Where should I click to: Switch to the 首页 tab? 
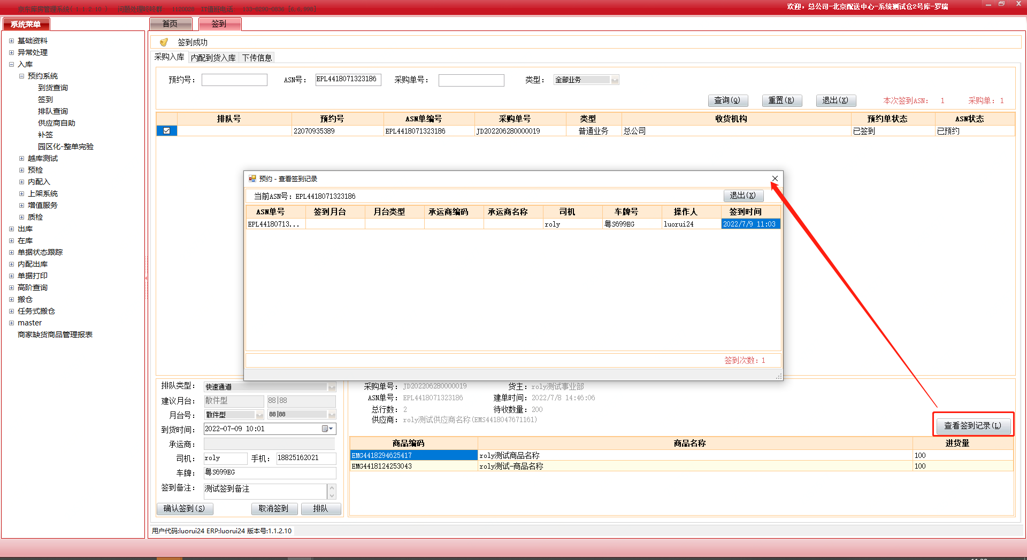tap(170, 24)
